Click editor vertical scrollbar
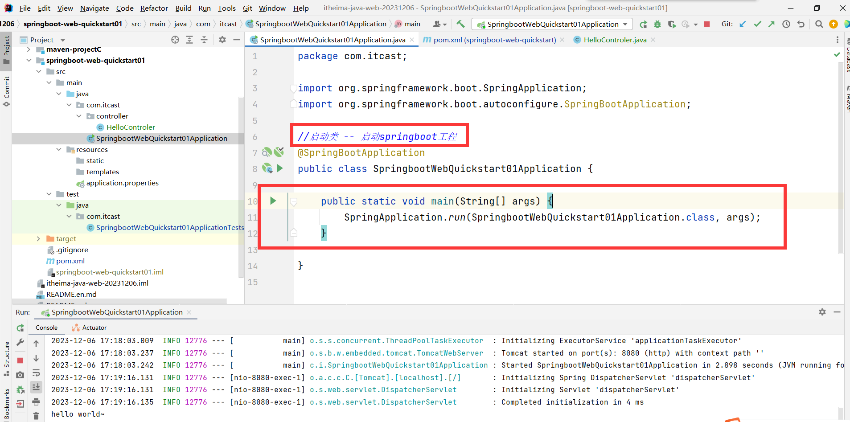850x422 pixels. pos(841,158)
